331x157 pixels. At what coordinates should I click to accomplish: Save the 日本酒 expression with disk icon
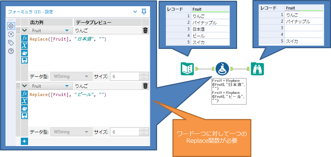25,60
